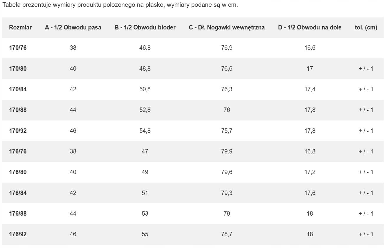Click the 170/88 row label
Image resolution: width=387 pixels, height=248 pixels.
(x=18, y=110)
